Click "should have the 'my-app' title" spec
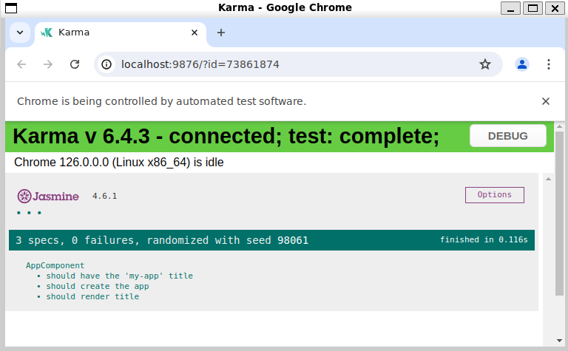 119,276
